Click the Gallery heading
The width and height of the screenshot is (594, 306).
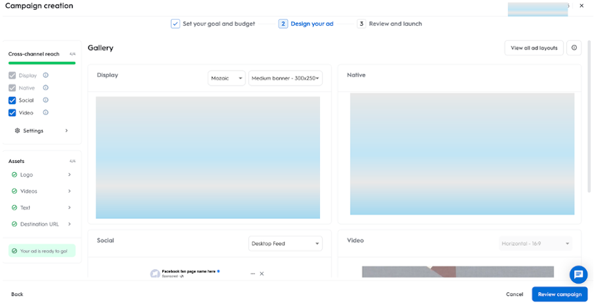[100, 48]
